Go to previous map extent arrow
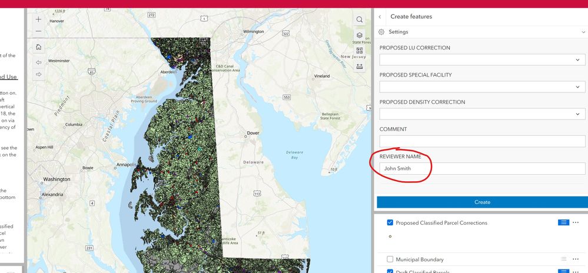The image size is (588, 273). [x=39, y=62]
